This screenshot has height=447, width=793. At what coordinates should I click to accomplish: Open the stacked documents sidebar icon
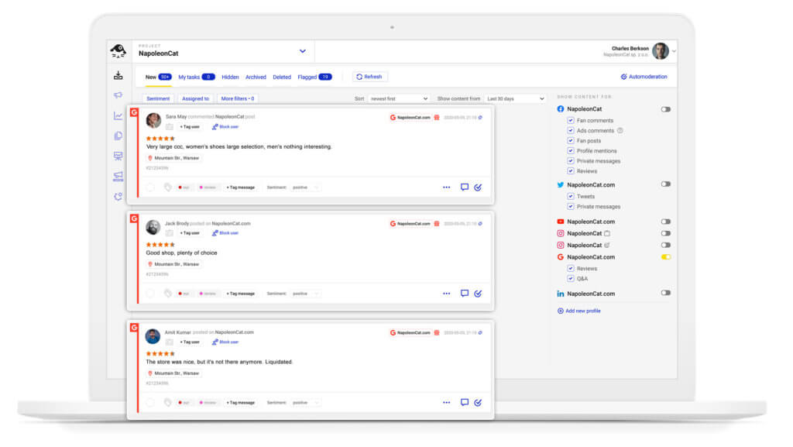[x=118, y=136]
